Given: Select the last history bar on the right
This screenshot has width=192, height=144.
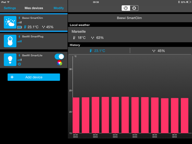Looking at the screenshot, I should [184, 116].
